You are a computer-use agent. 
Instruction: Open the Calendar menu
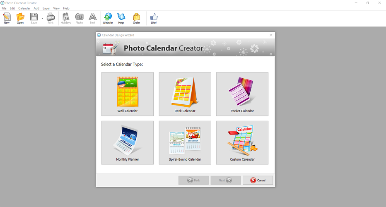tap(24, 8)
